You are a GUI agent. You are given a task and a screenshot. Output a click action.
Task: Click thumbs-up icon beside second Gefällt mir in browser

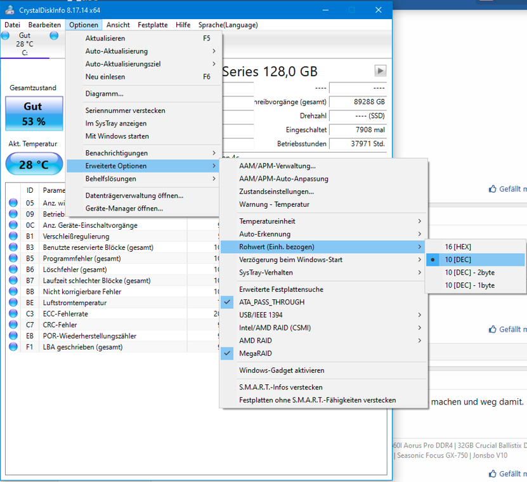[x=492, y=329]
